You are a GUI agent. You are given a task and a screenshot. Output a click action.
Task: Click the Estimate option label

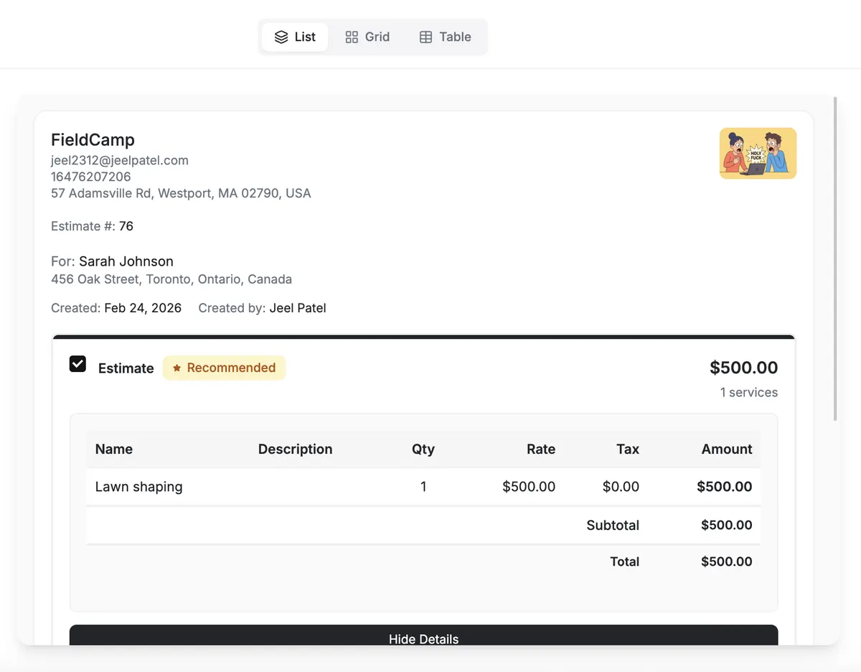click(126, 368)
